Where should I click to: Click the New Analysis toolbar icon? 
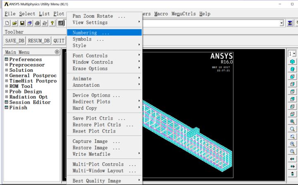tap(7, 23)
